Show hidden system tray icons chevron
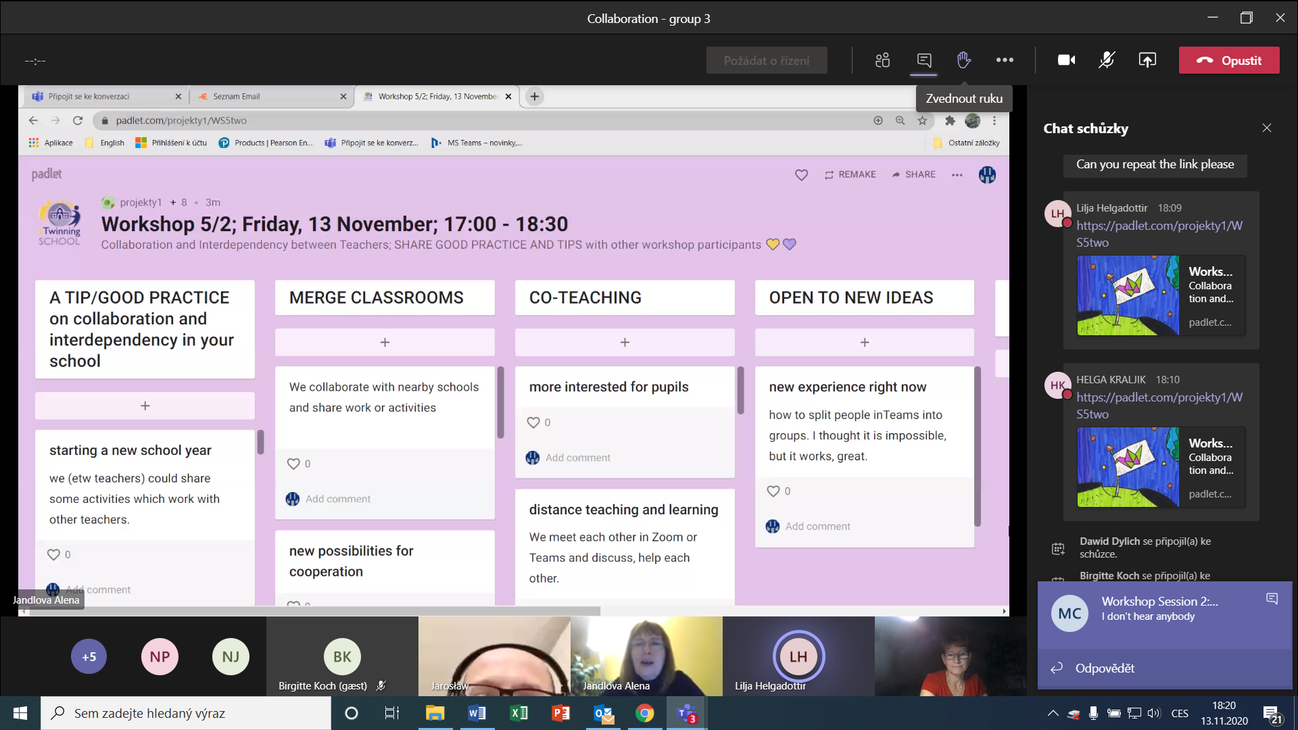 1053,713
